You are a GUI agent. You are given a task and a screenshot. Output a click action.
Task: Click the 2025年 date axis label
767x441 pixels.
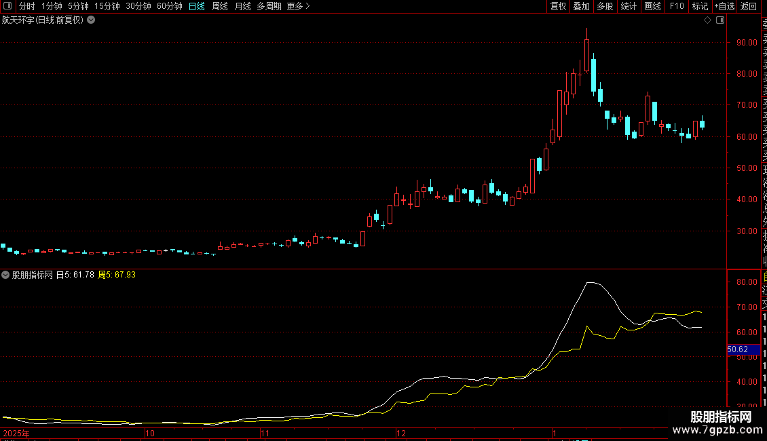pos(16,433)
